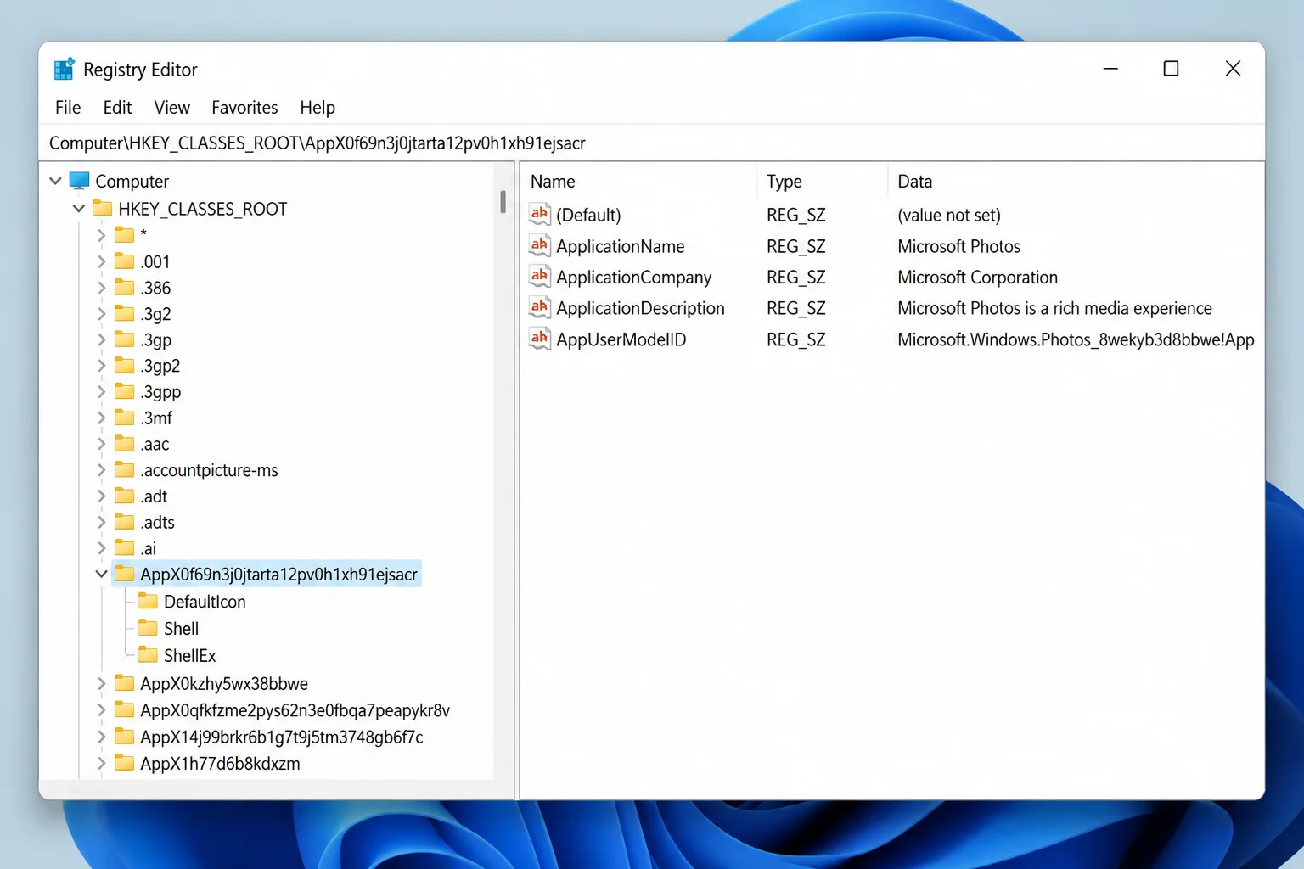Minimize the Registry Editor window
Image resolution: width=1304 pixels, height=869 pixels.
pyautogui.click(x=1110, y=69)
